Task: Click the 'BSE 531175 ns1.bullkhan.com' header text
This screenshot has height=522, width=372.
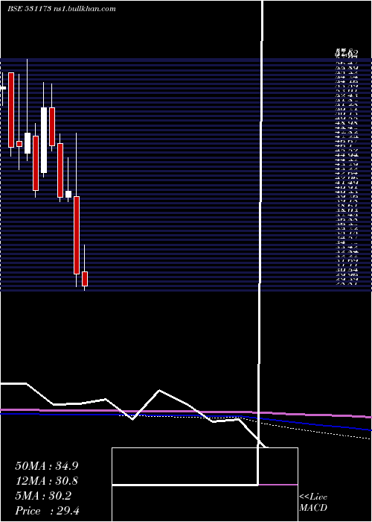Action: coord(62,9)
